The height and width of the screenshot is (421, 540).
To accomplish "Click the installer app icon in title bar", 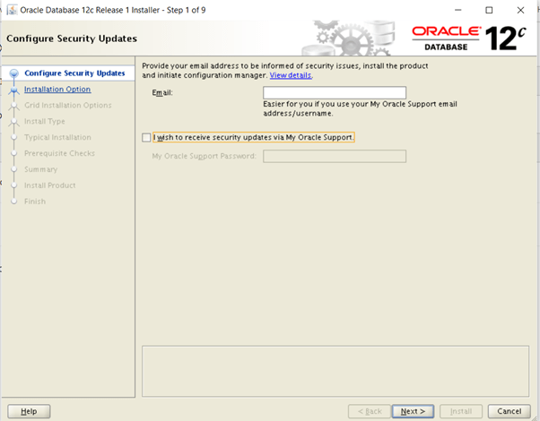I will pyautogui.click(x=11, y=10).
